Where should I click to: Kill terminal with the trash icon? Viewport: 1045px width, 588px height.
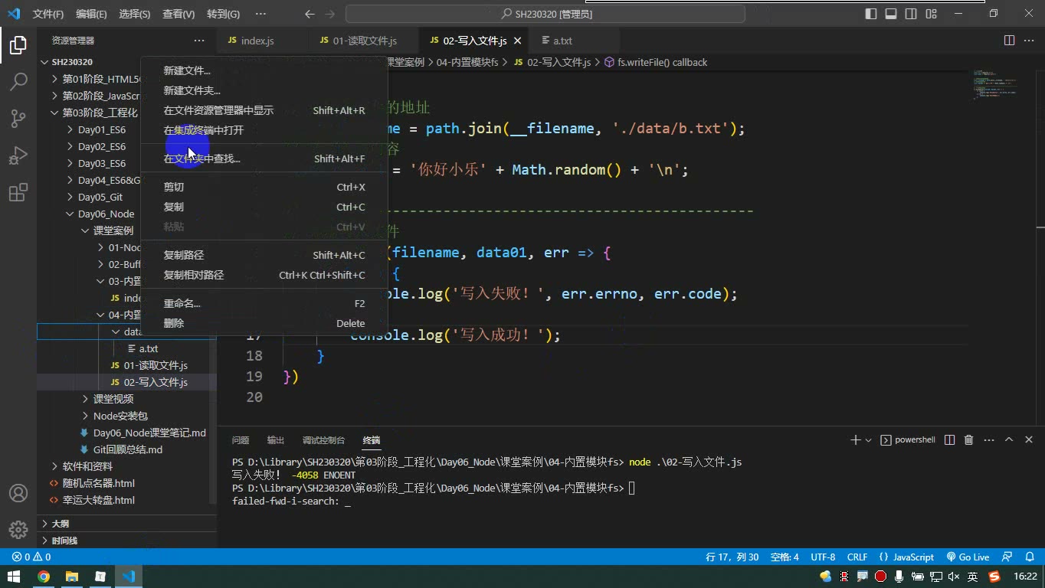(968, 439)
